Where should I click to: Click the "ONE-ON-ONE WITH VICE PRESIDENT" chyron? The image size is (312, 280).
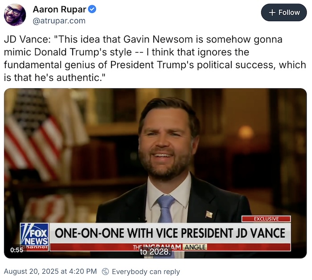(169, 233)
